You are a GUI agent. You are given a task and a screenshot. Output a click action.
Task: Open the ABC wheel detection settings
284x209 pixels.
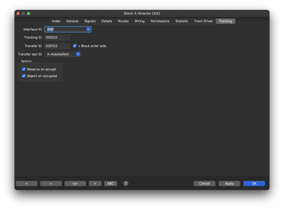click(110, 183)
